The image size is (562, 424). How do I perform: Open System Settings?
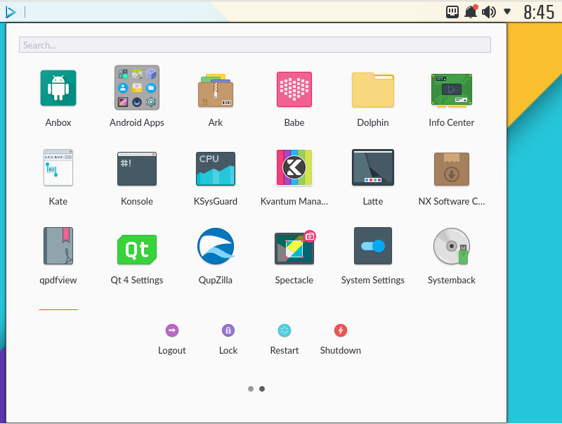tap(373, 246)
